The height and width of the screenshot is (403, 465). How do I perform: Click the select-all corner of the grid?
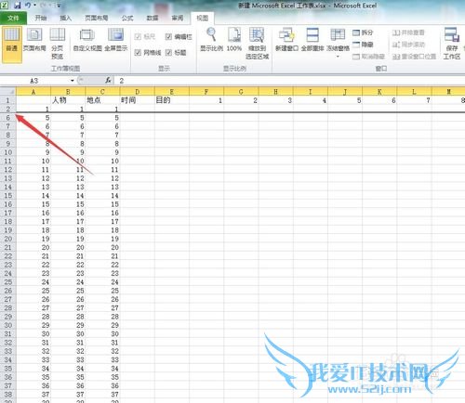coord(8,91)
